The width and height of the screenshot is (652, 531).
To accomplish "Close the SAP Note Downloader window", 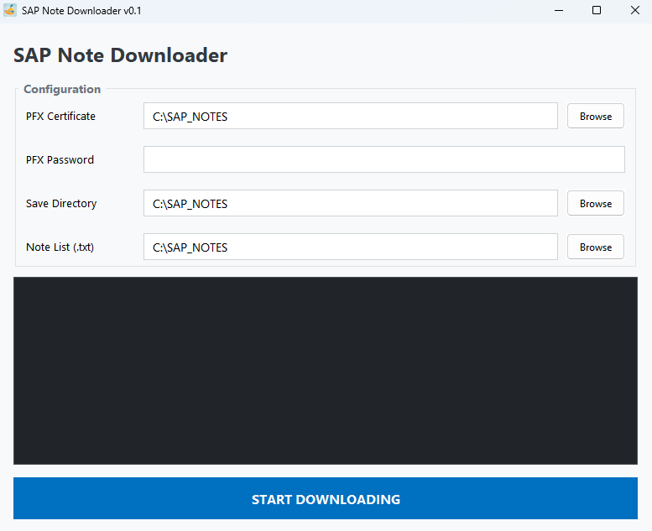I will (634, 10).
